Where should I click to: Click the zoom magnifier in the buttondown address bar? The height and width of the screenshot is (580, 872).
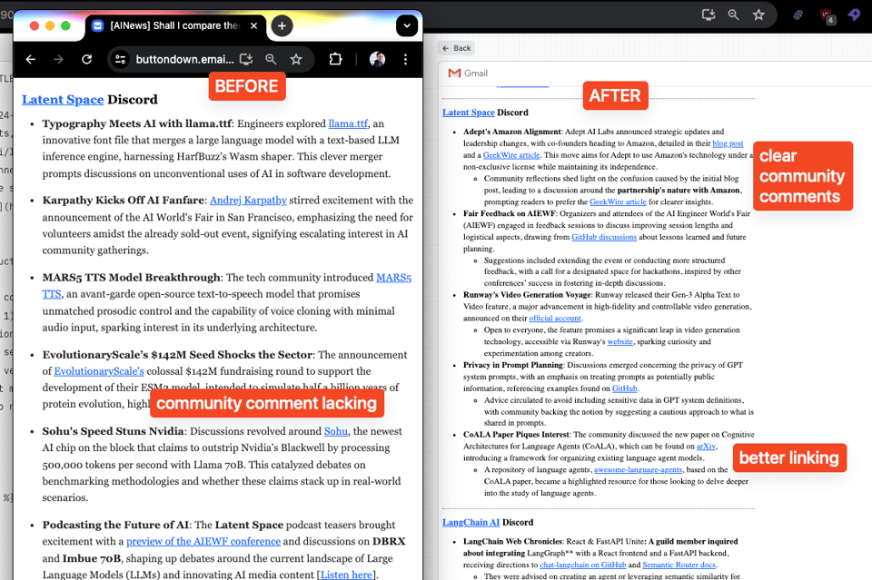(271, 60)
